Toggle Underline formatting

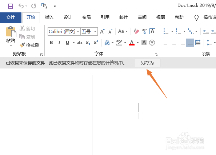(x=67, y=43)
